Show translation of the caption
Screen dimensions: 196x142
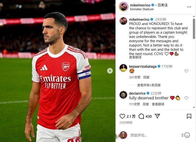[135, 57]
